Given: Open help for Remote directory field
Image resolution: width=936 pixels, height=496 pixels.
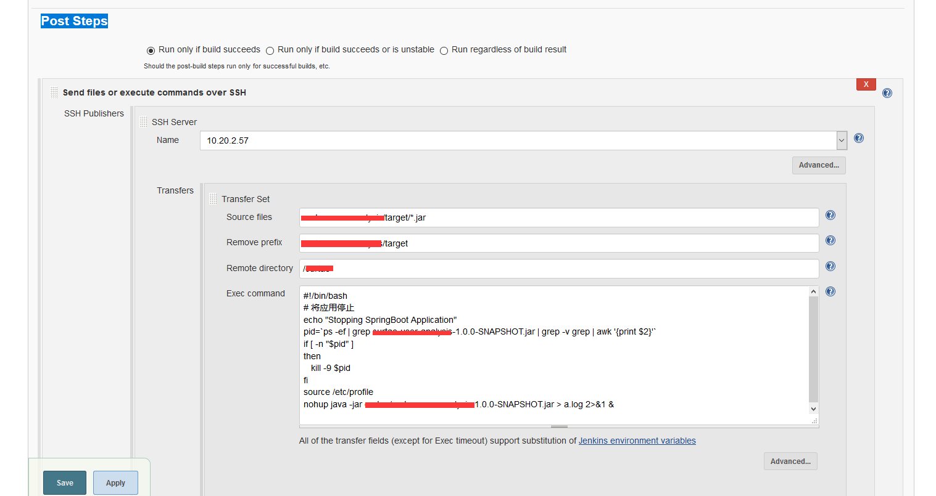Looking at the screenshot, I should tap(830, 266).
